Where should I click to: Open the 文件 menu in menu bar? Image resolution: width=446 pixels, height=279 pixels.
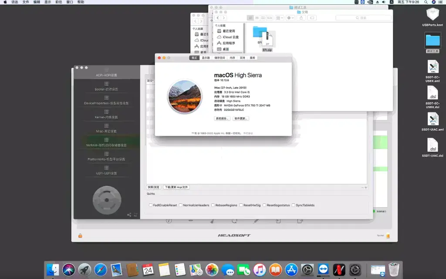(26, 2)
